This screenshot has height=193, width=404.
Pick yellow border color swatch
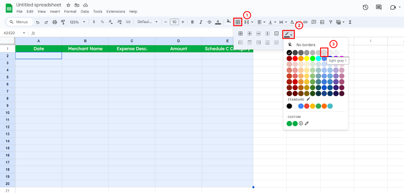pyautogui.click(x=307, y=58)
